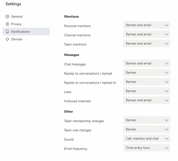Click the Channel mentions label
The image size is (178, 161).
point(77,35)
